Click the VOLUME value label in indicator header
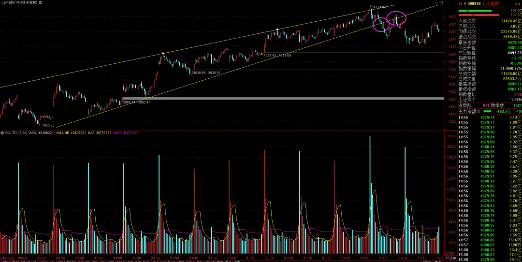The width and height of the screenshot is (522, 262). (x=71, y=133)
